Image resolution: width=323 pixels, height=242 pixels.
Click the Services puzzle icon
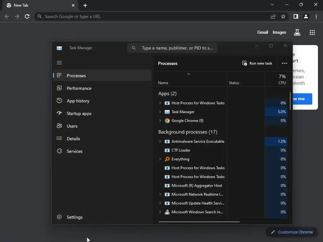(59, 151)
